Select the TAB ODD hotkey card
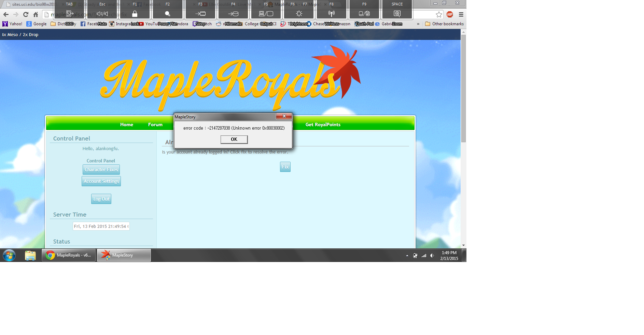This screenshot has width=644, height=335. tap(70, 14)
